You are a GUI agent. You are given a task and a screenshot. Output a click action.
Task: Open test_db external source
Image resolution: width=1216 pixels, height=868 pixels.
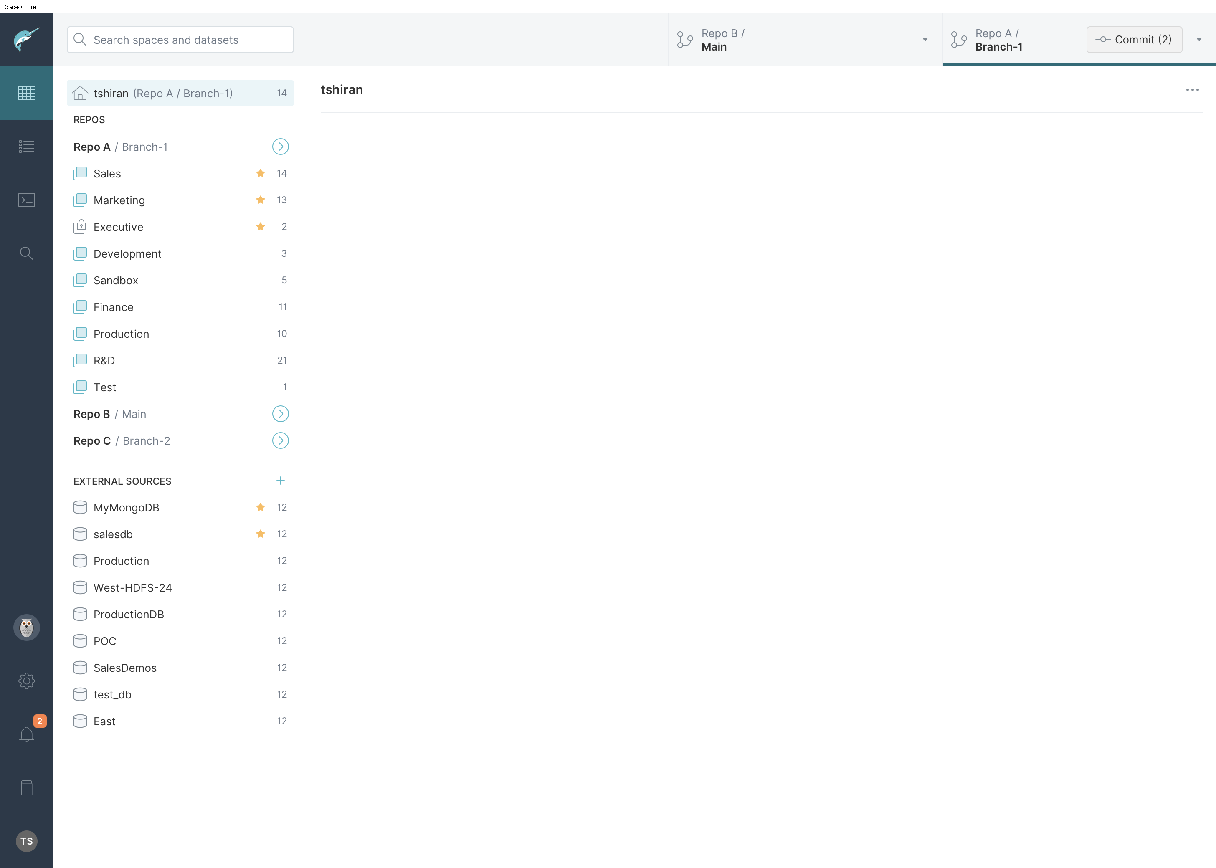point(180,694)
